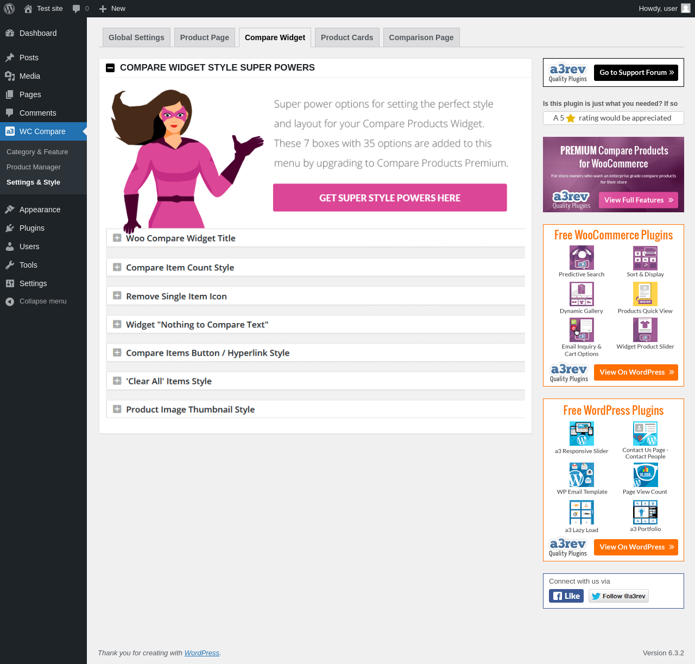
Task: Open the a3 Lazy Load icon
Action: (x=582, y=513)
